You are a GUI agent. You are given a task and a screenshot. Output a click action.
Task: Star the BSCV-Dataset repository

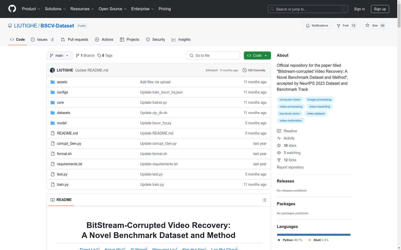click(x=376, y=25)
